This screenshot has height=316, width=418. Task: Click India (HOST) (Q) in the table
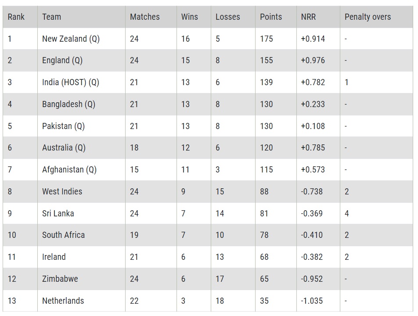[71, 83]
